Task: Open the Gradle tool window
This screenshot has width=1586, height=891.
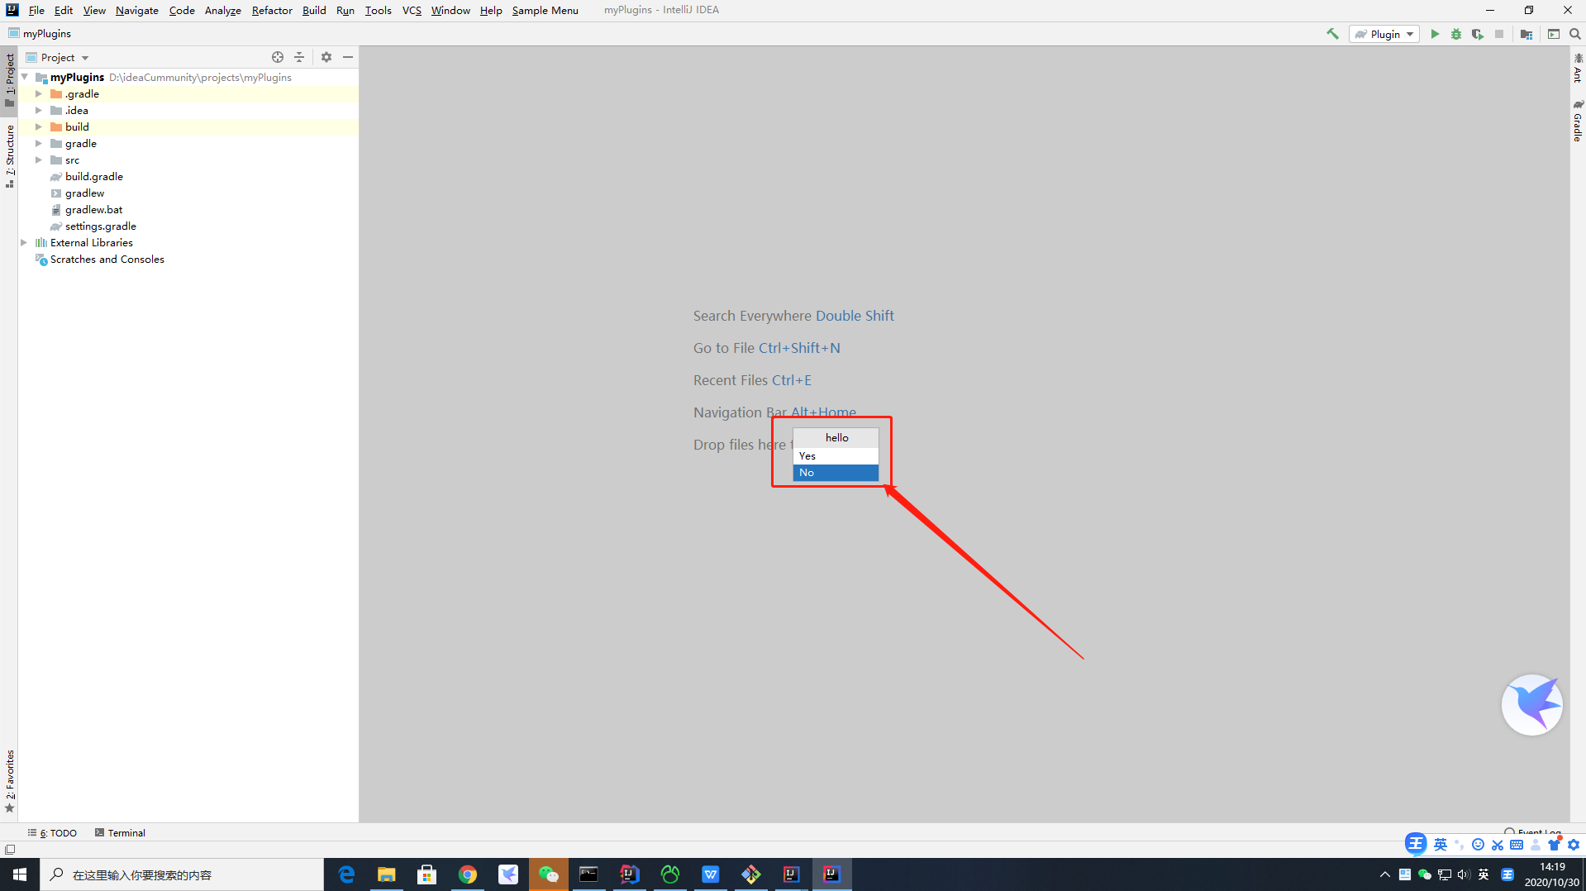Action: point(1578,121)
